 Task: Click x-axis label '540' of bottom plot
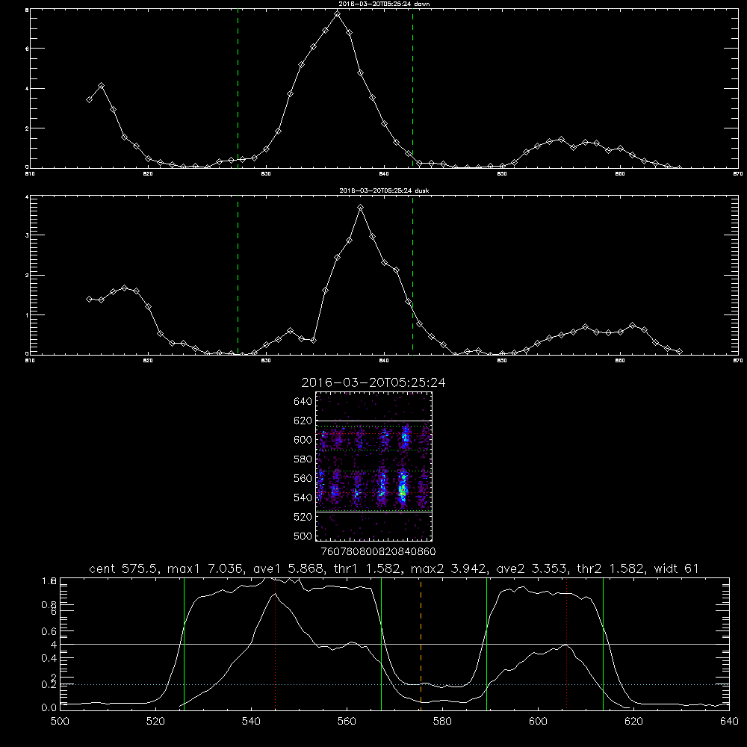pos(251,722)
